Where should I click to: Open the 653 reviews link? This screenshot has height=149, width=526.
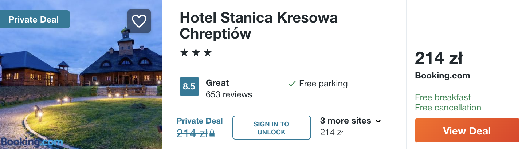point(229,94)
